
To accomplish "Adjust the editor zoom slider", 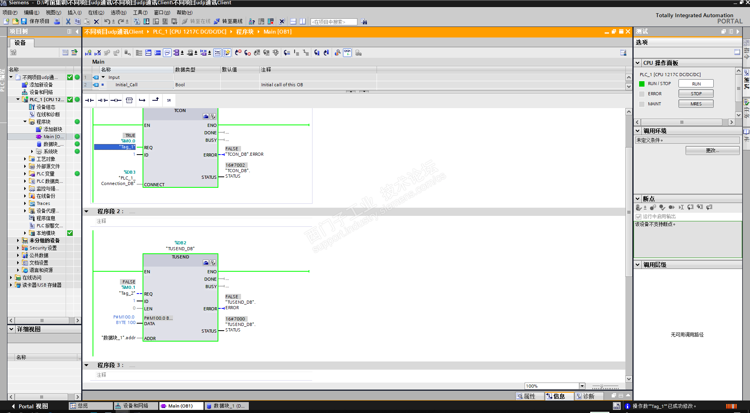I will tap(602, 386).
